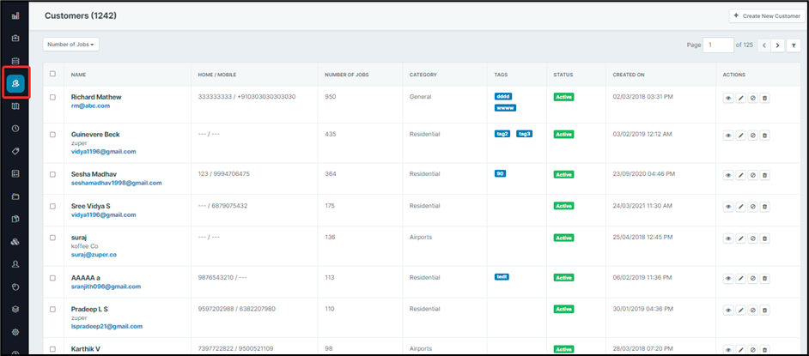This screenshot has width=809, height=356.
Task: Select the checkbox for Richard Mathew
Action: 52,98
